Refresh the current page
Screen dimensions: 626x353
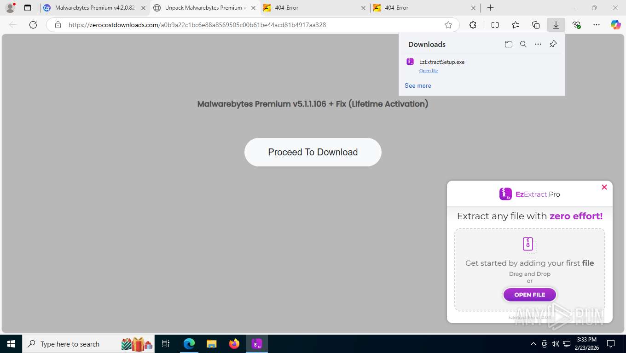(x=33, y=25)
